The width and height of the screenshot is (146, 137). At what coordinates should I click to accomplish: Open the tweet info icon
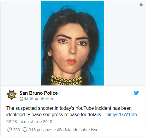point(141,5)
